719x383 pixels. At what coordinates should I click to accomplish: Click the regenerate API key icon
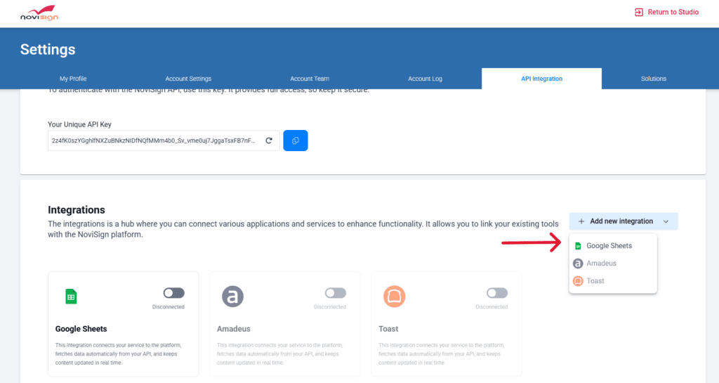click(268, 141)
